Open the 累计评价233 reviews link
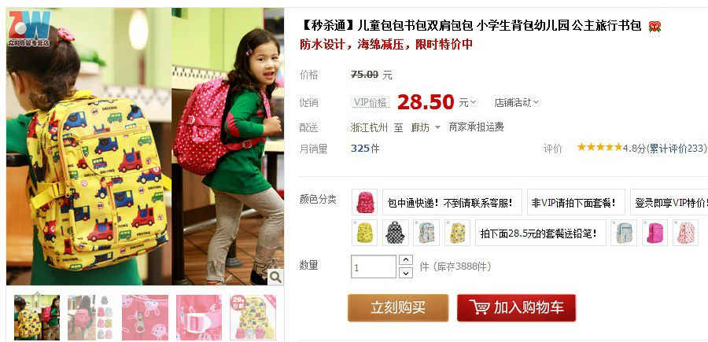 click(676, 149)
